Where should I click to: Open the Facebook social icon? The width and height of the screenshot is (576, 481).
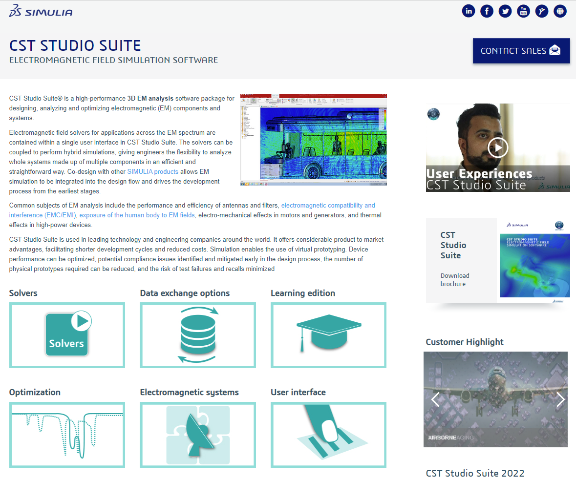click(487, 11)
